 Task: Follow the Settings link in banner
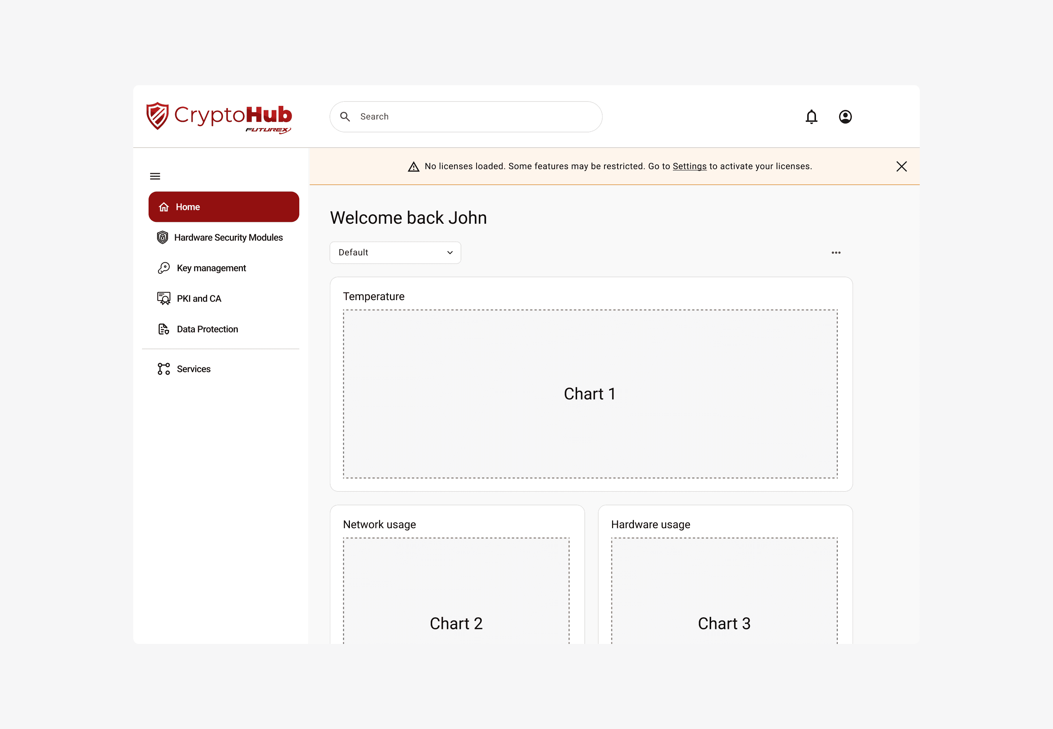click(689, 167)
